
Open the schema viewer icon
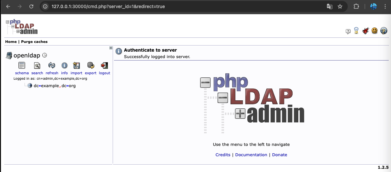click(22, 66)
